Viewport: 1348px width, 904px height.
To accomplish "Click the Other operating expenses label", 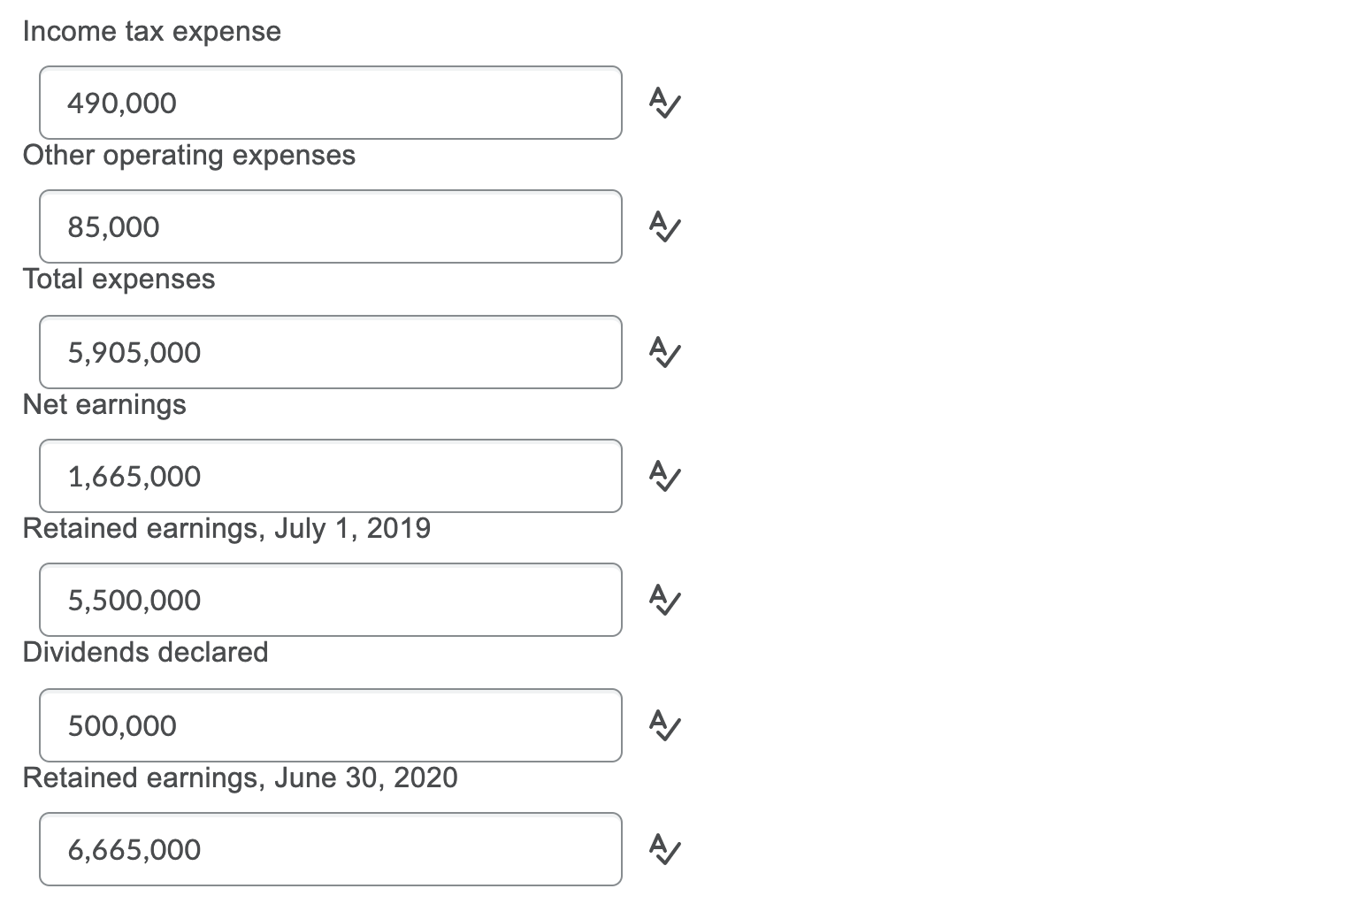I will tap(189, 156).
